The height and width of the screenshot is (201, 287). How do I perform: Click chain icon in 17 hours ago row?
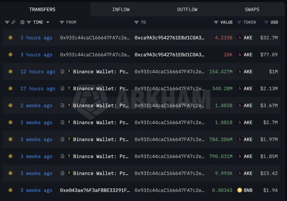point(11,88)
